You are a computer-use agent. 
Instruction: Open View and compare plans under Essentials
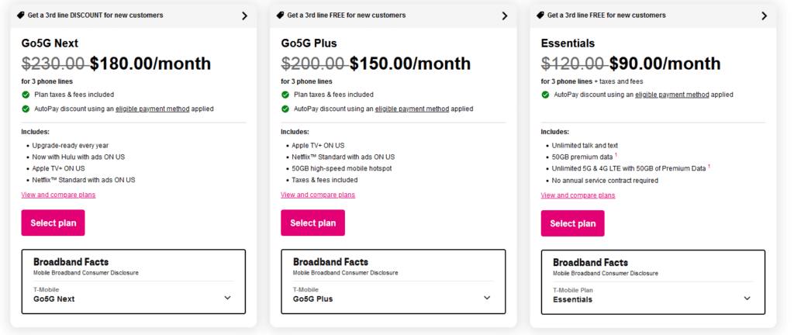(578, 195)
